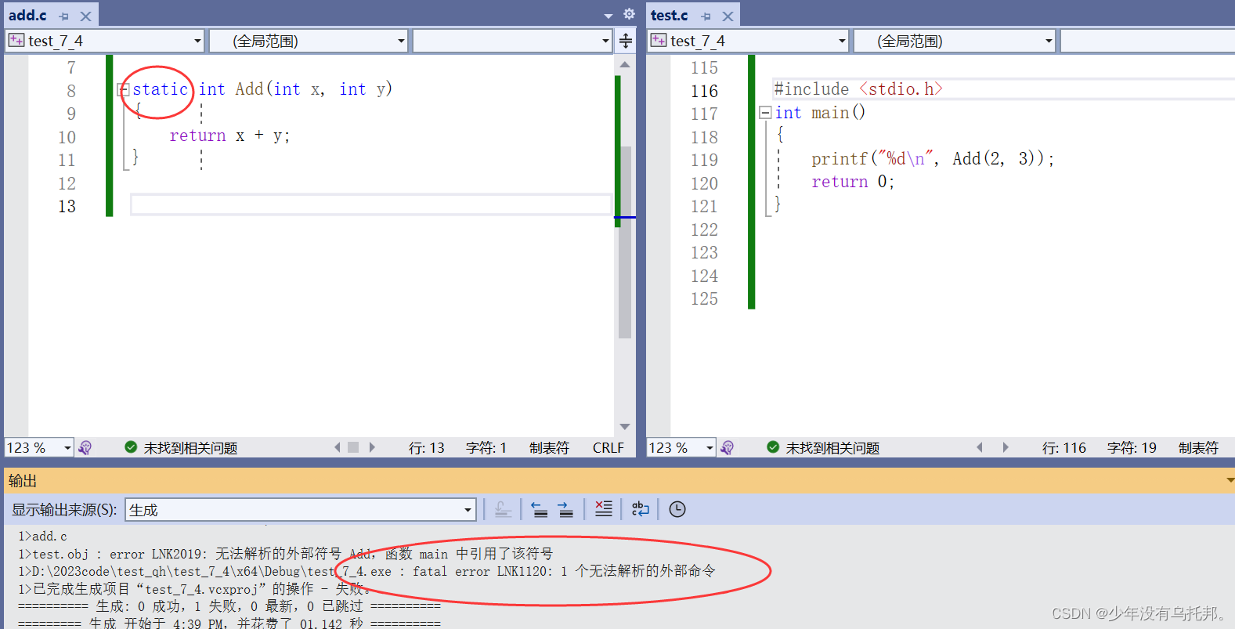
Task: Click the IntelliCode icon in test.c status bar
Action: click(728, 447)
